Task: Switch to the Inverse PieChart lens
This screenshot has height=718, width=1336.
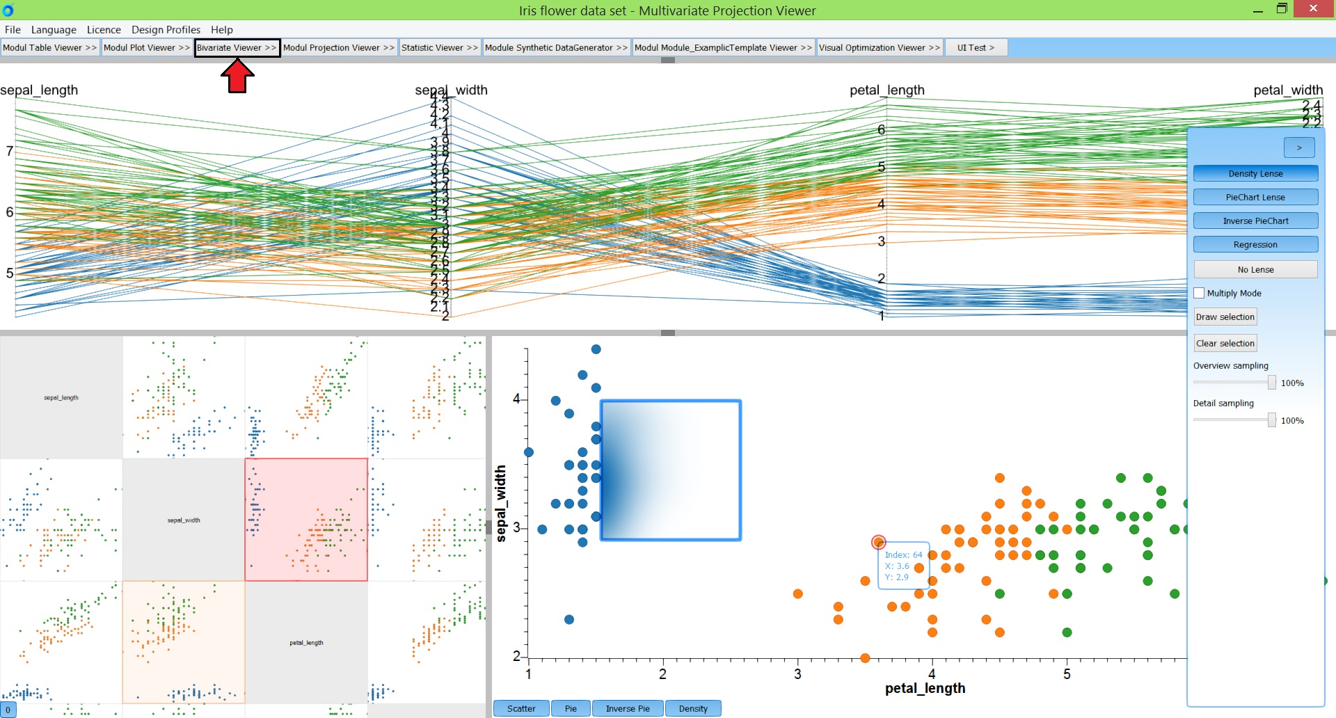Action: (1255, 221)
